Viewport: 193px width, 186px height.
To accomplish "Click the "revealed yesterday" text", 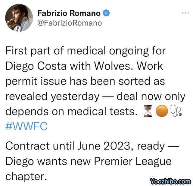I will click(x=52, y=96).
